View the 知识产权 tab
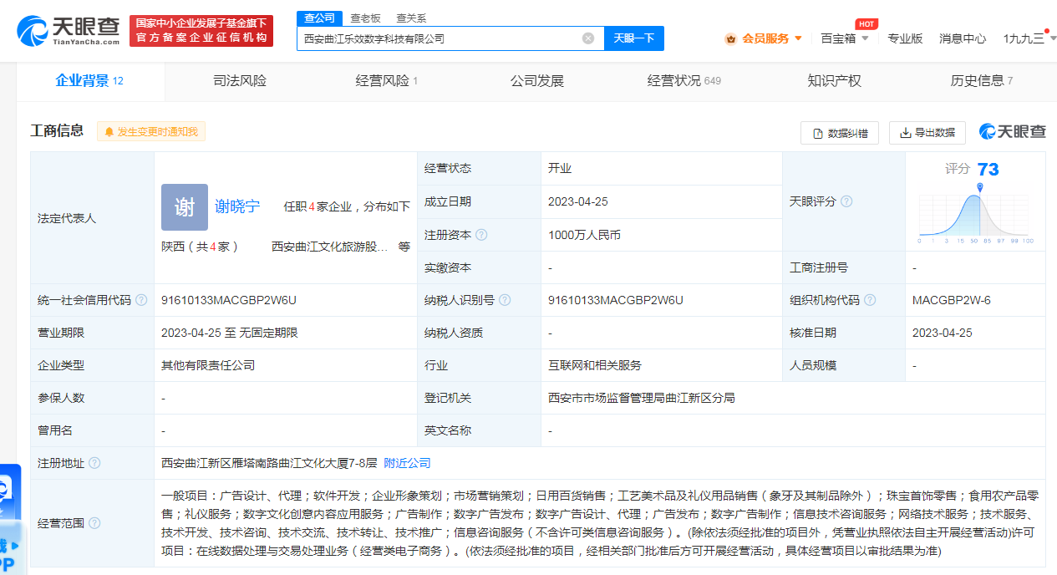This screenshot has width=1057, height=575. pyautogui.click(x=834, y=81)
